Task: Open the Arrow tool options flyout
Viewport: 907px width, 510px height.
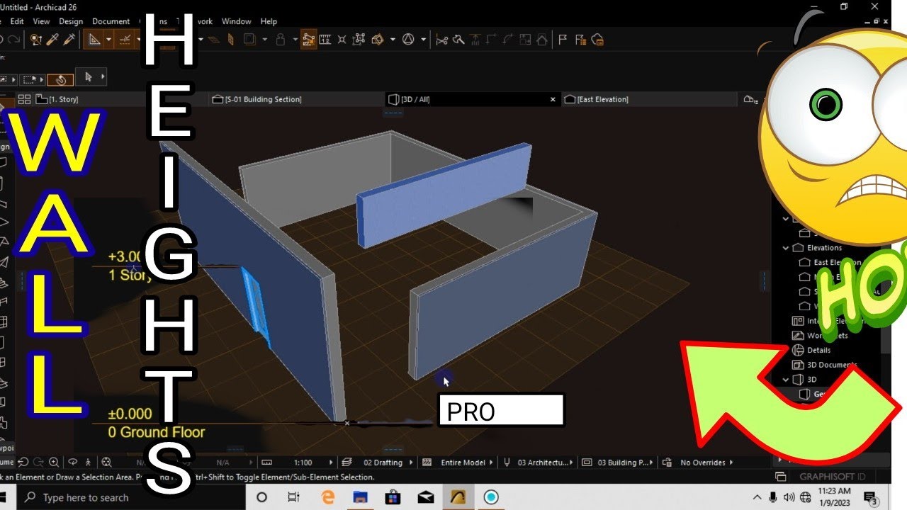Action: (x=103, y=76)
